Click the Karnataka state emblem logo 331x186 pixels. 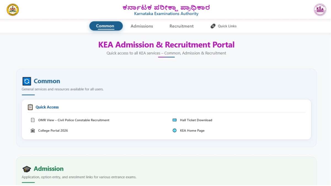13,10
